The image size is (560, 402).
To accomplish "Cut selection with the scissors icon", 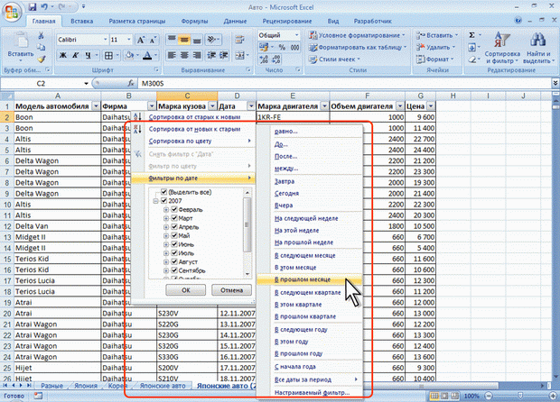I will (x=41, y=36).
